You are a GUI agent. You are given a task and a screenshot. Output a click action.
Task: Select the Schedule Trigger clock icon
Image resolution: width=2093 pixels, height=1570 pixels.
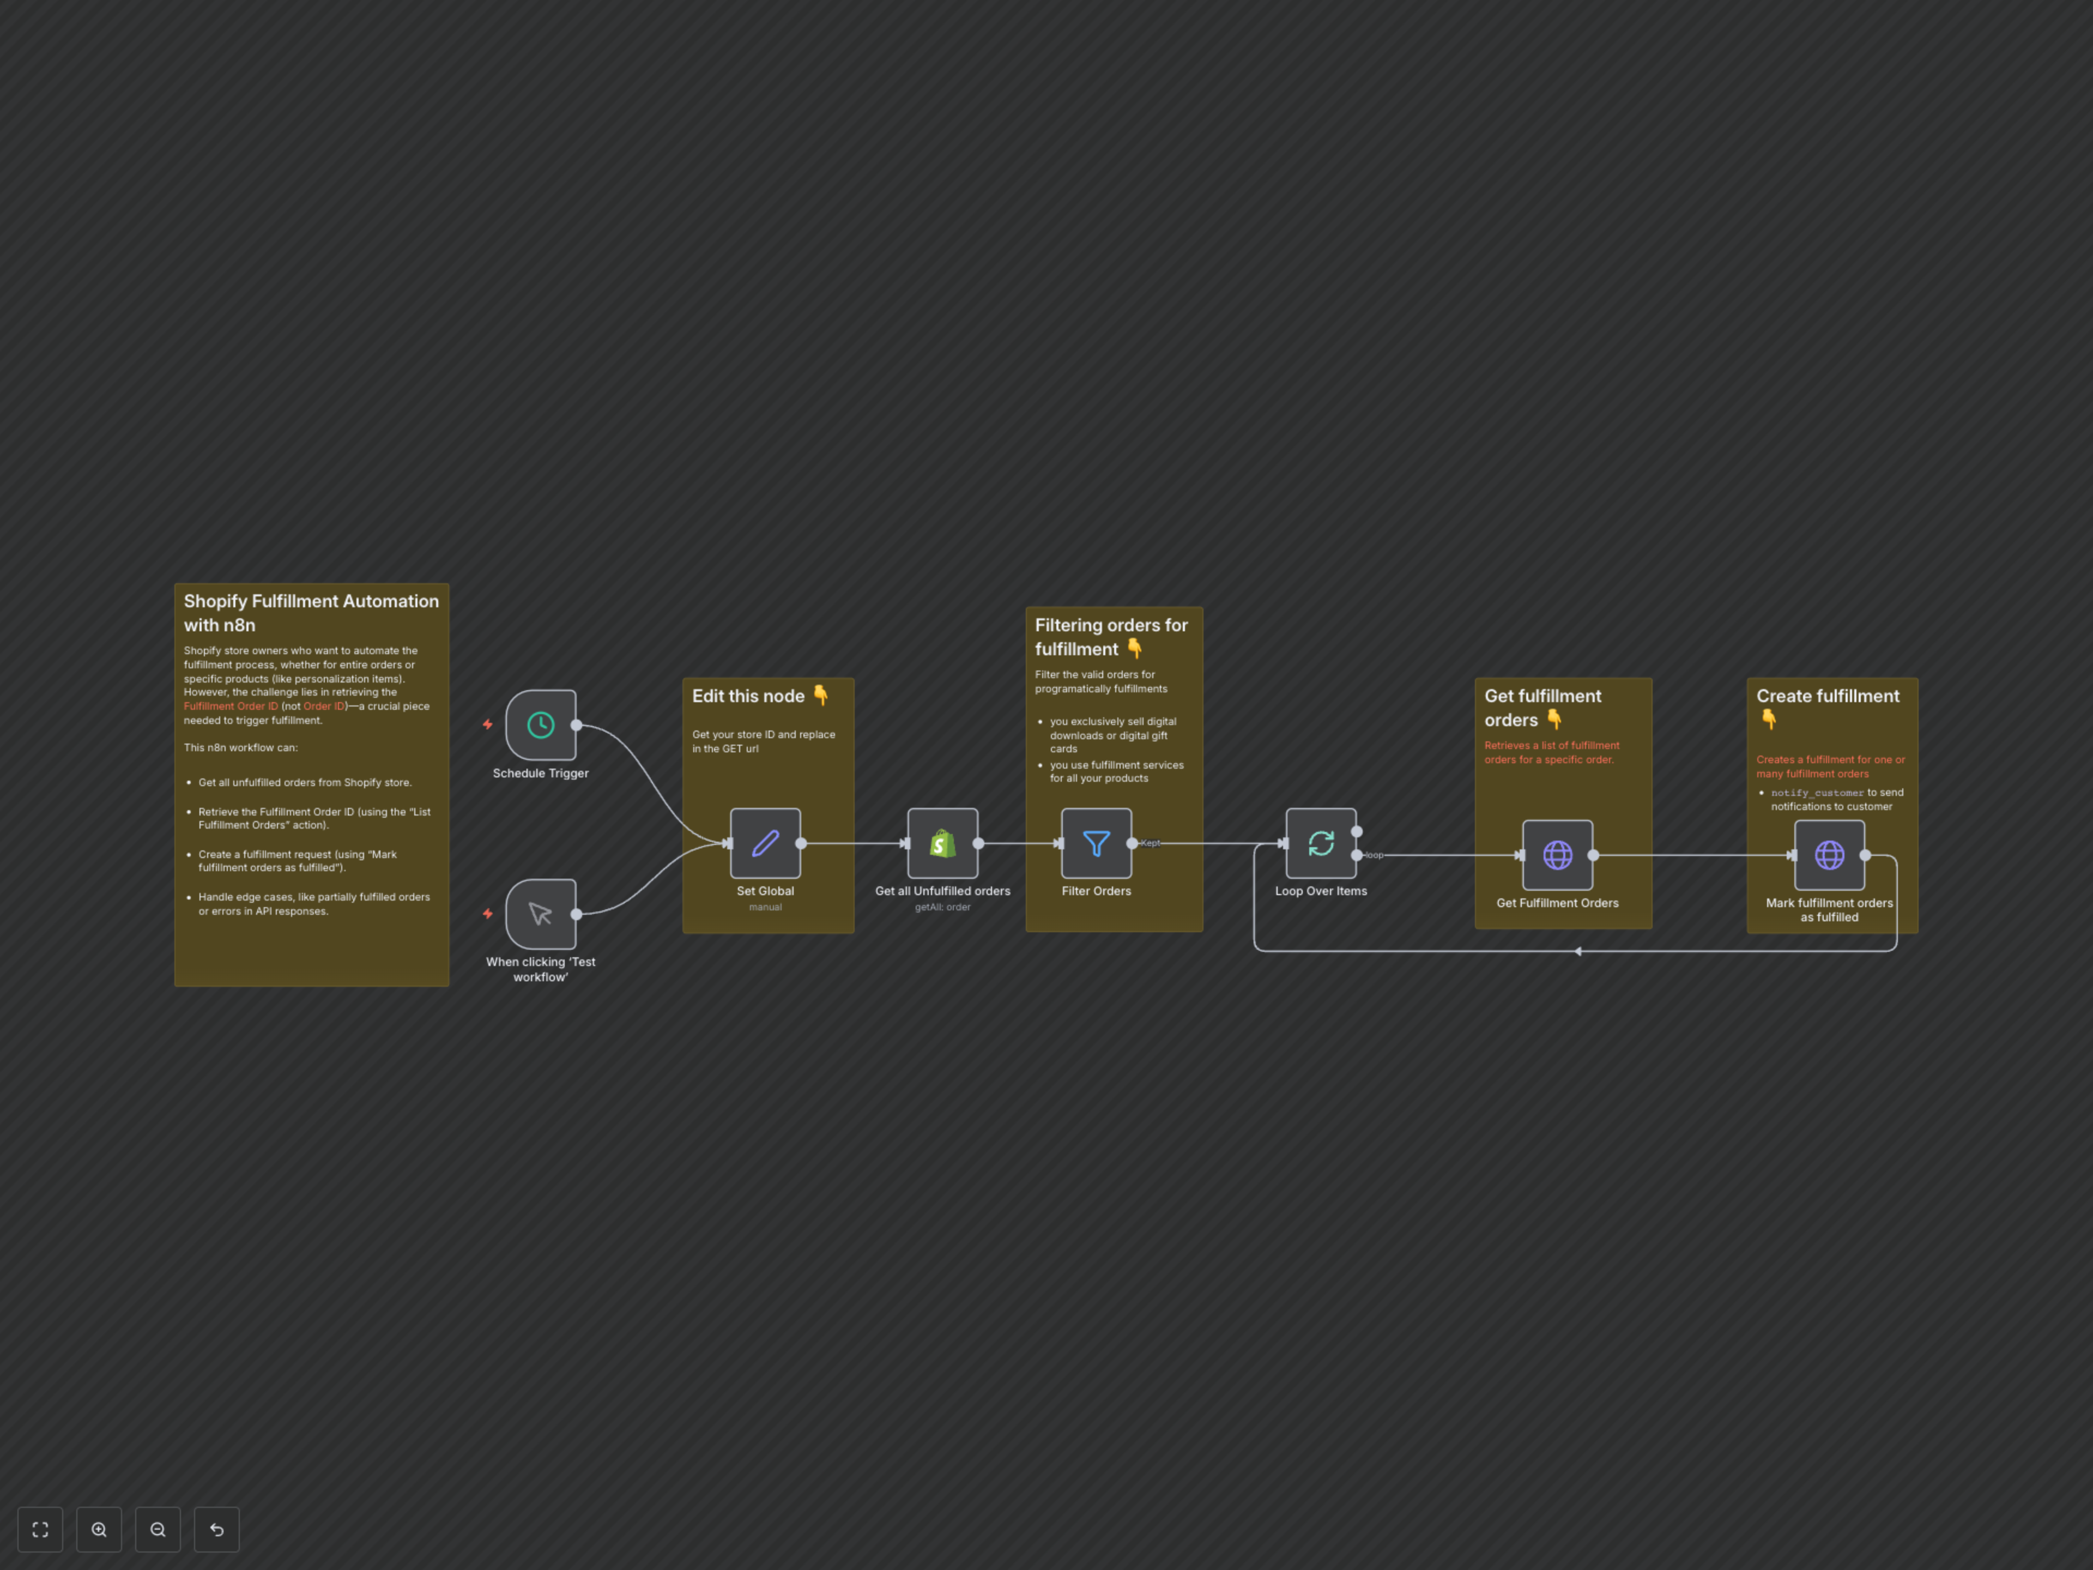click(x=540, y=725)
